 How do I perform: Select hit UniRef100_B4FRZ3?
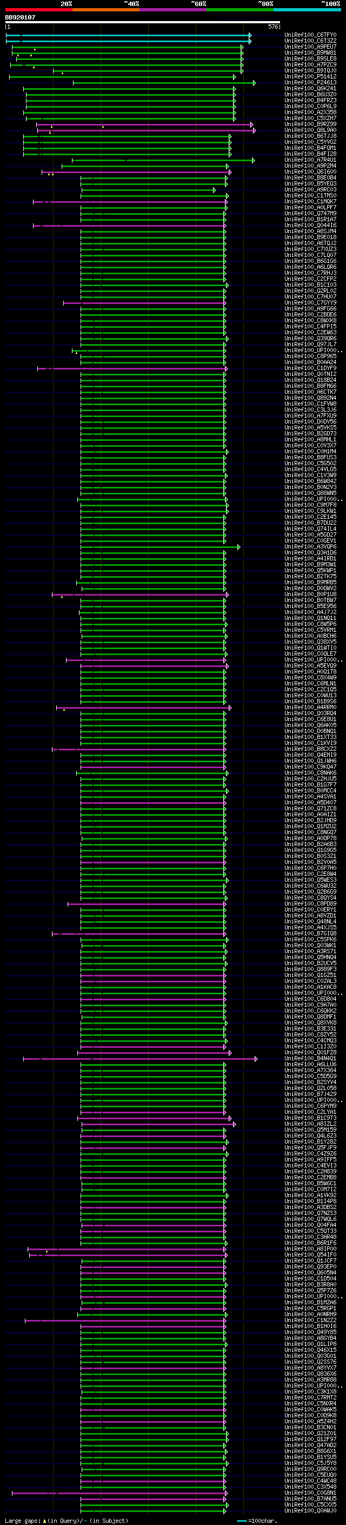pyautogui.click(x=310, y=101)
